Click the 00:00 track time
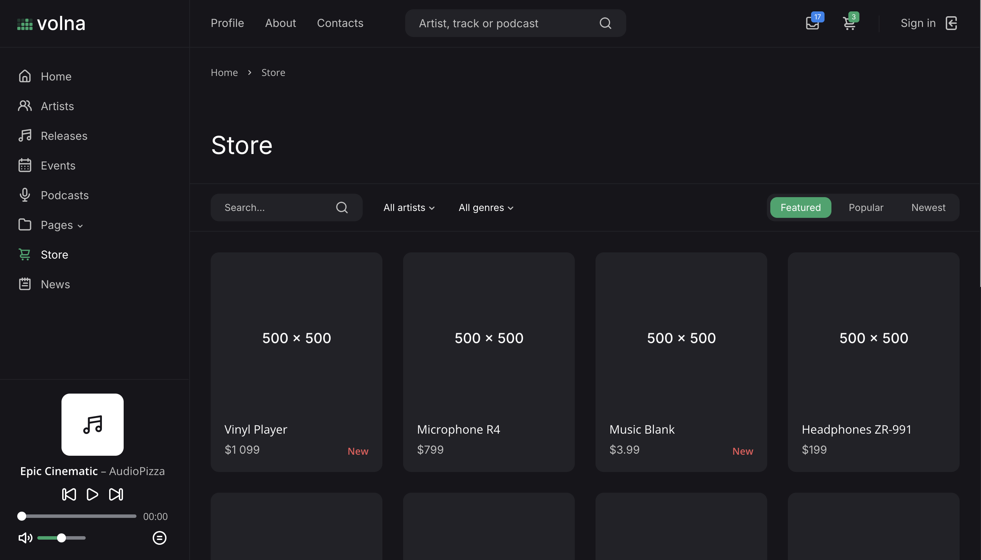 155,516
